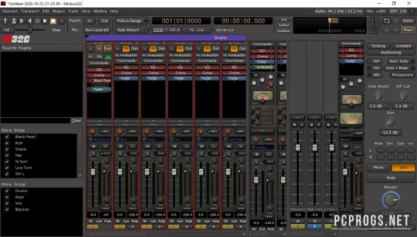417x237 pixels.
Task: Uncheck Hi tom in Show Strips
Action: (7, 161)
